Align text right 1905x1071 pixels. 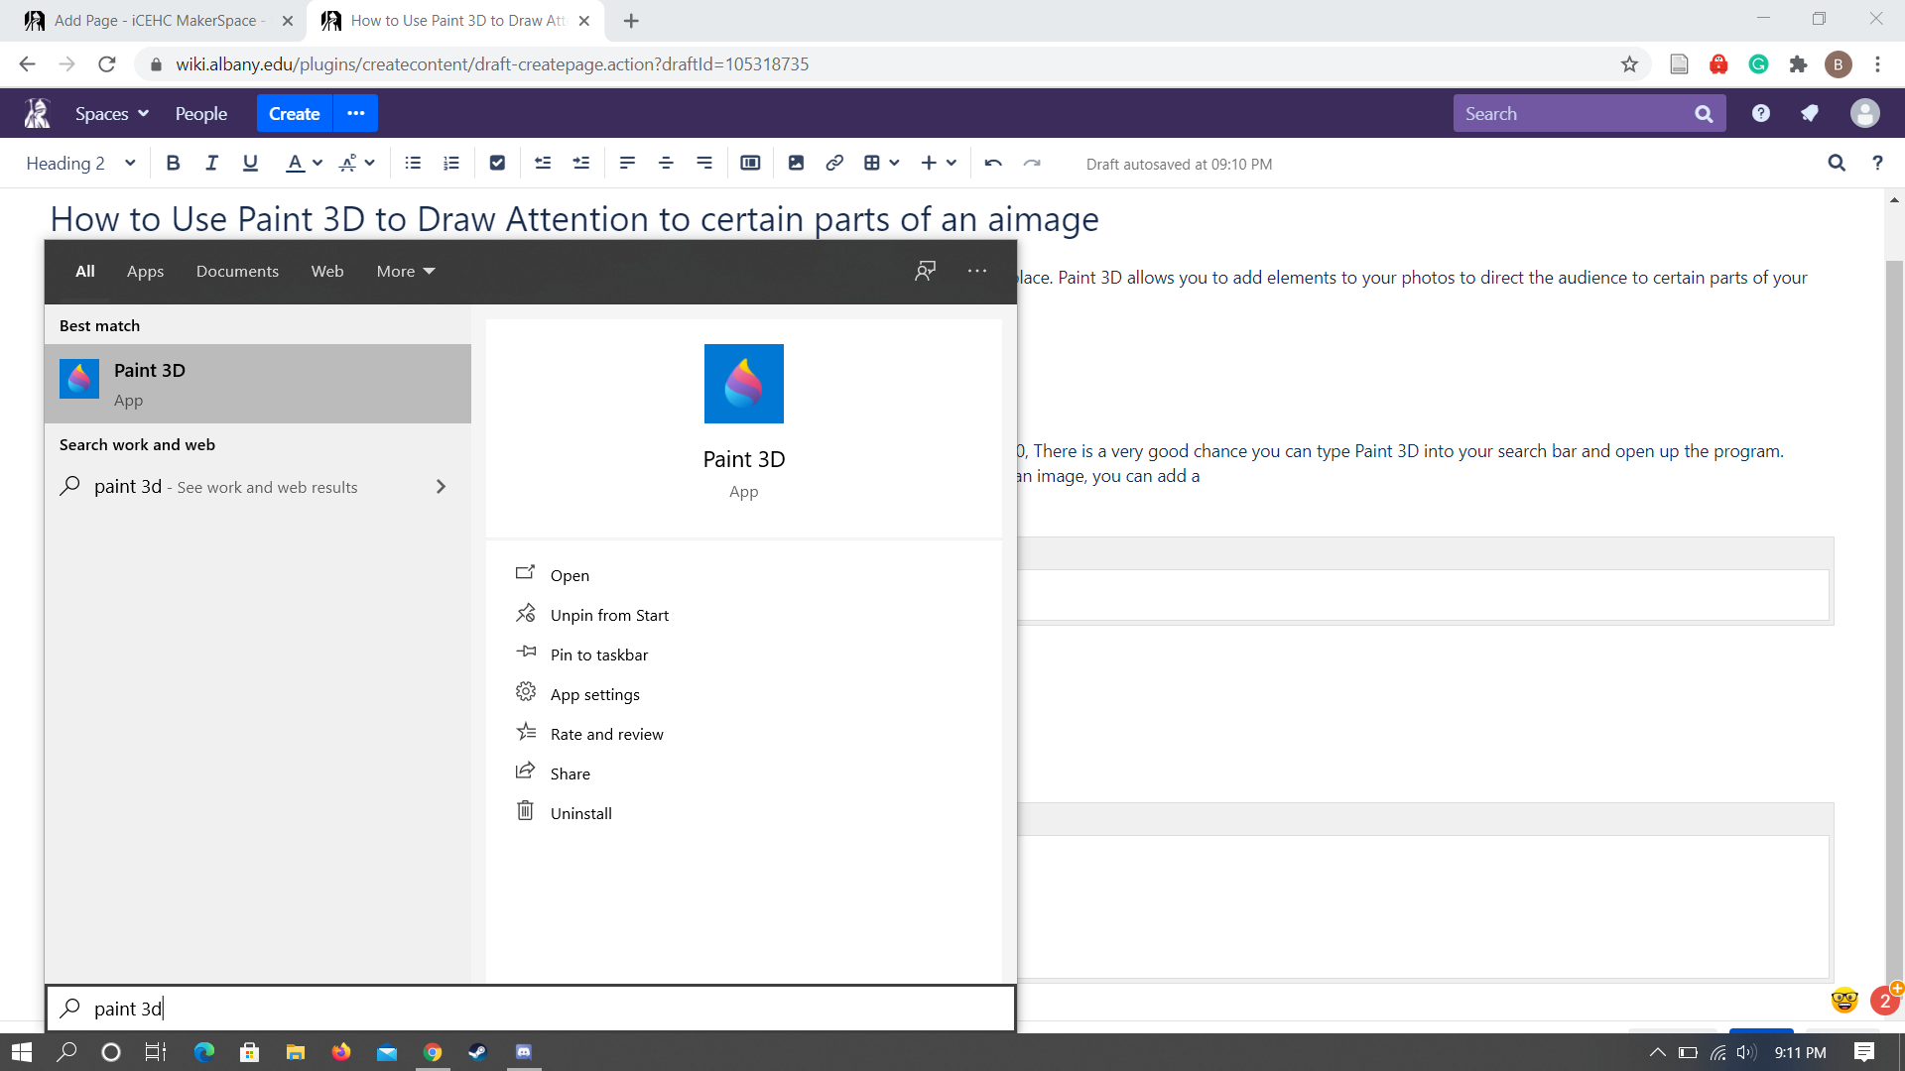click(704, 164)
